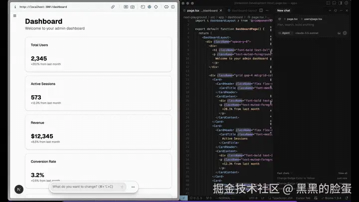Click Biome 1.9.4 status item
359x202 pixels.
[331, 198]
